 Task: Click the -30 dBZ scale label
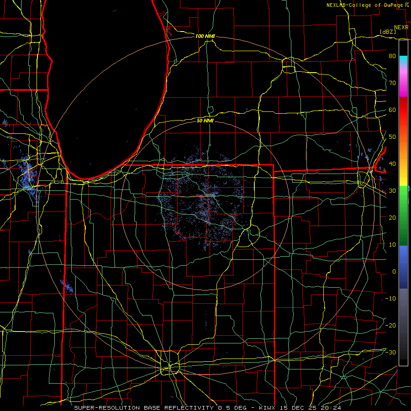(390, 352)
